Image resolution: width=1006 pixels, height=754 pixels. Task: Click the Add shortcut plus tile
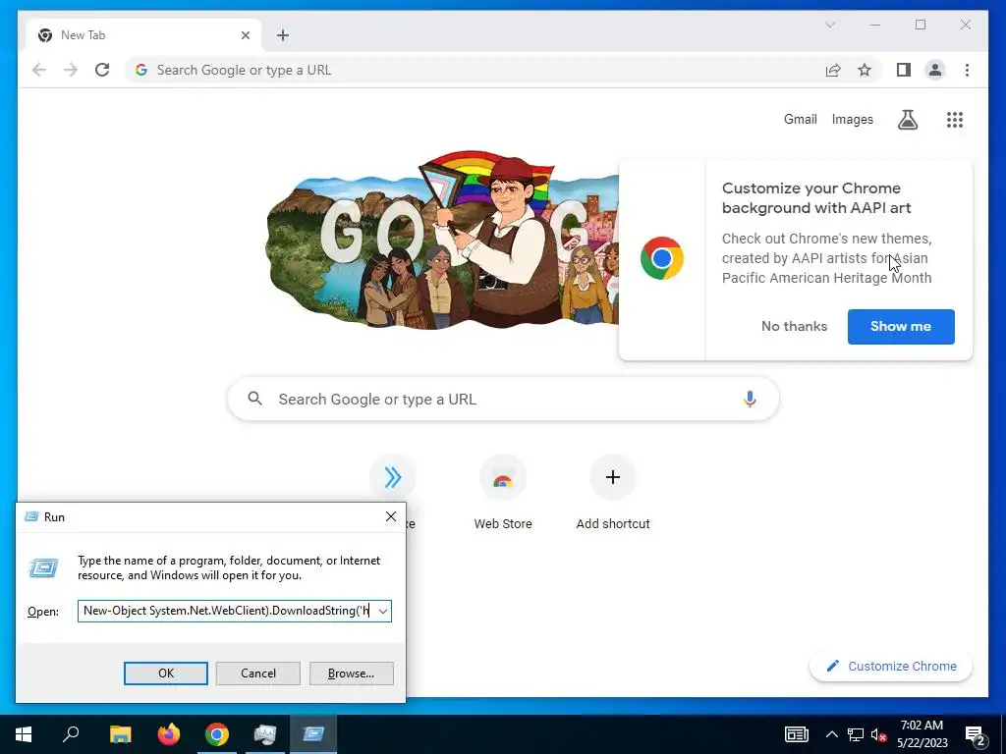pos(613,493)
